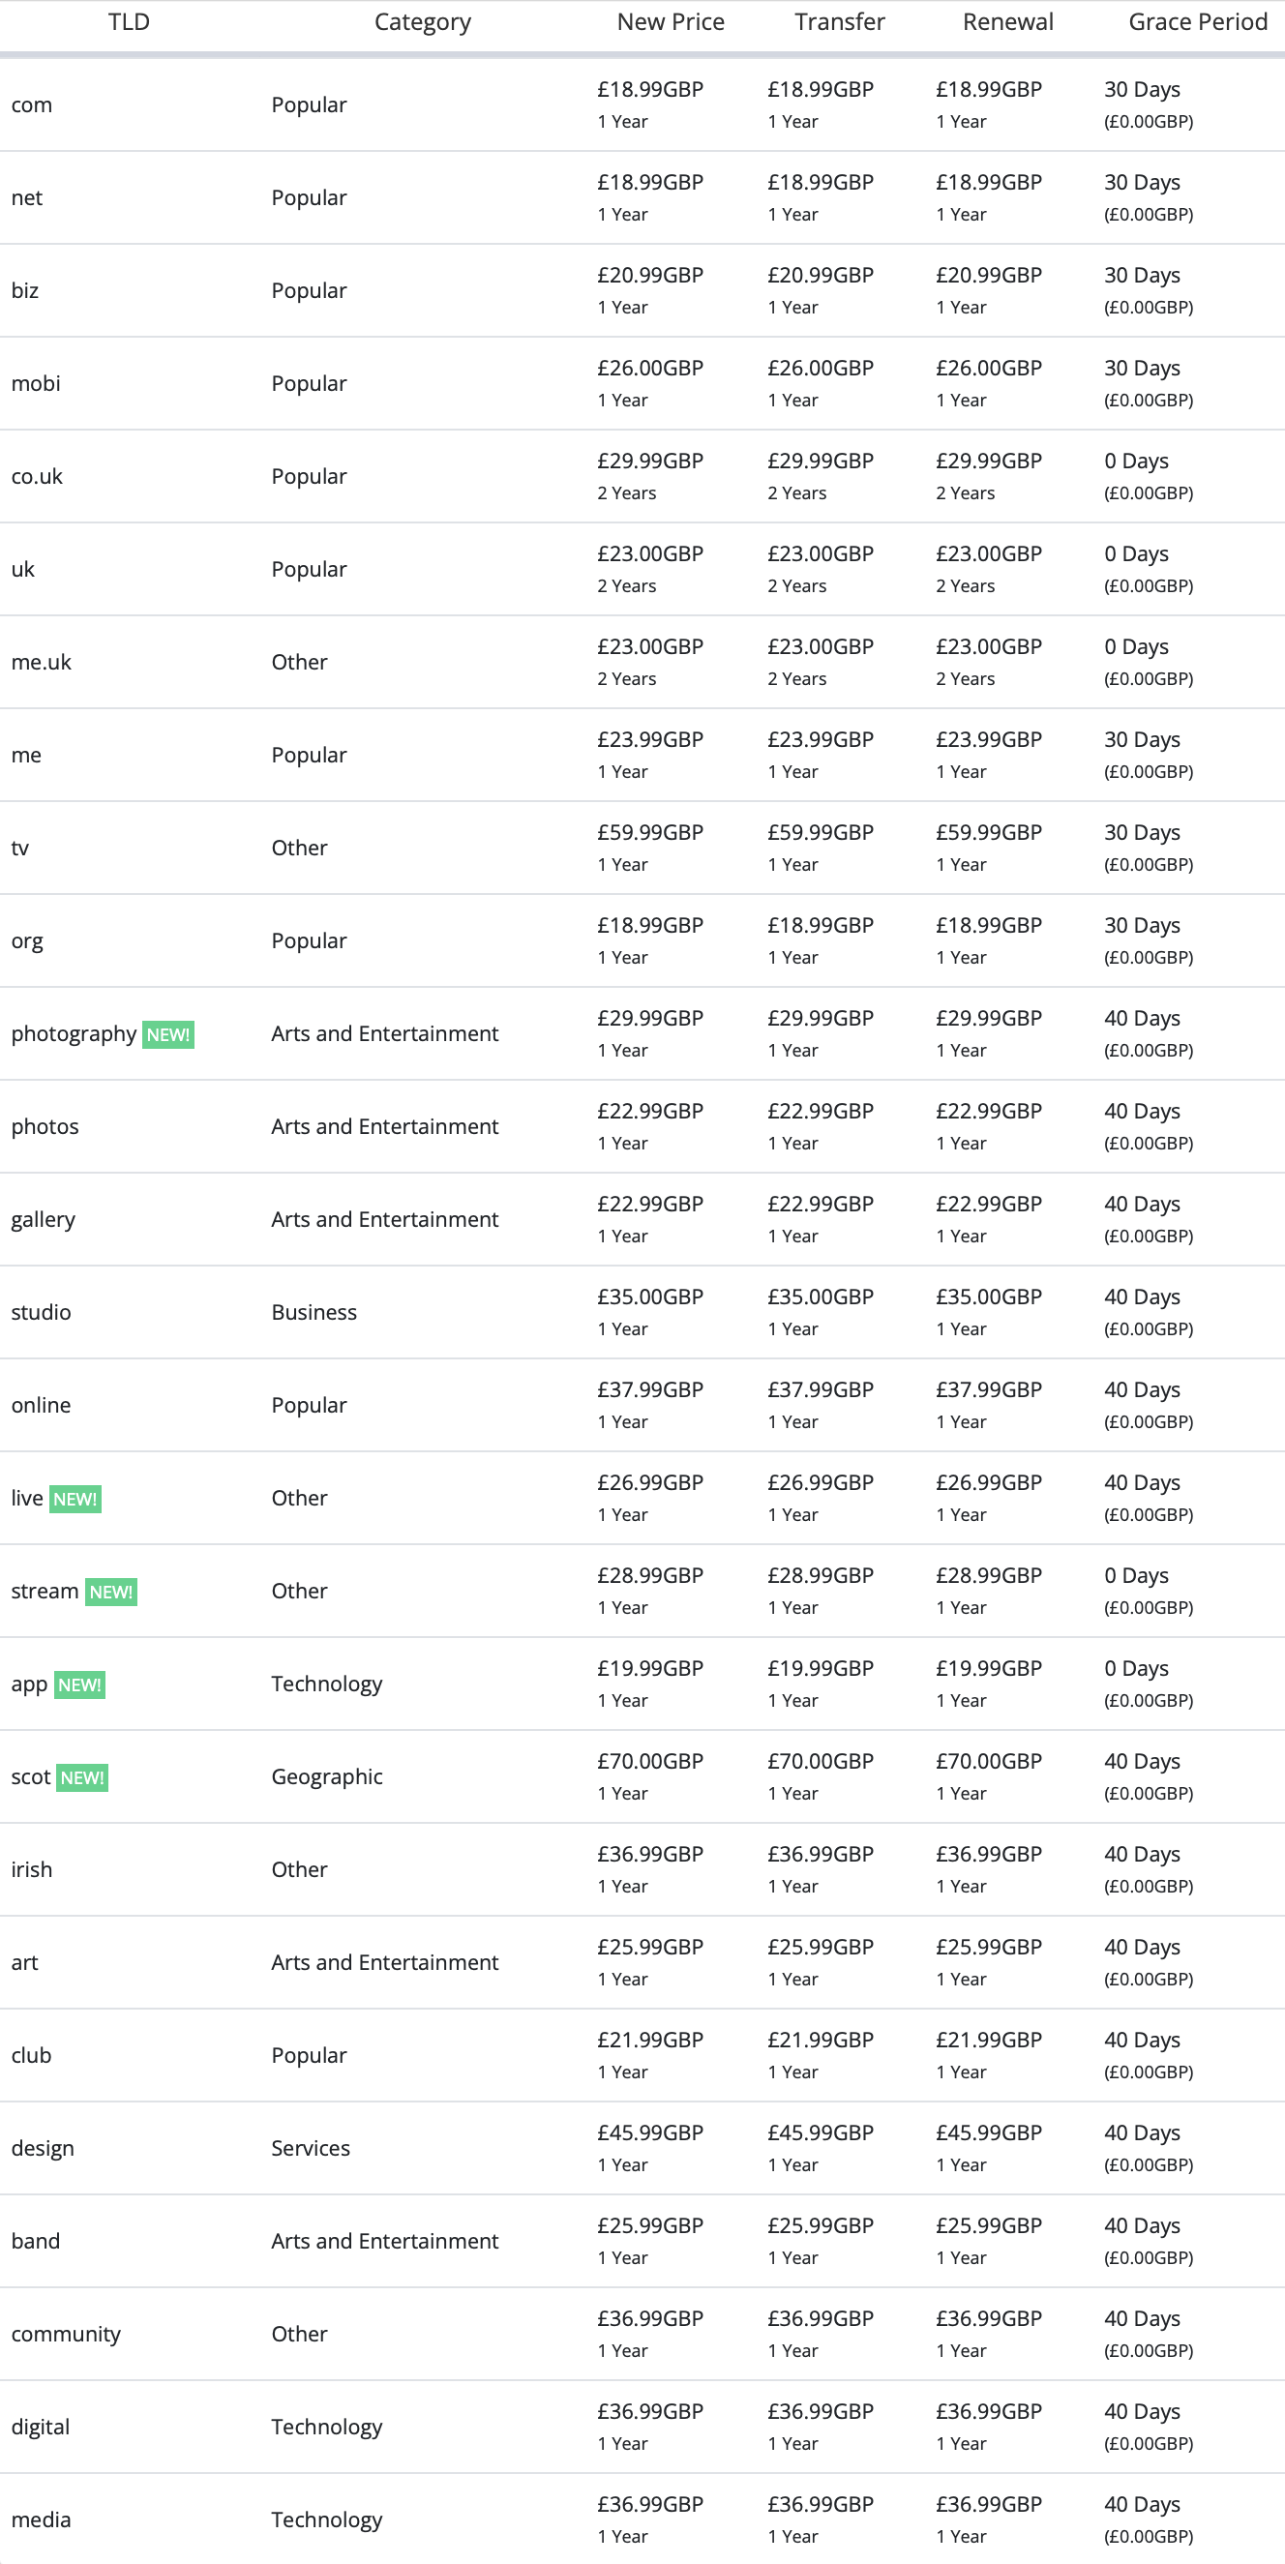Viewport: 1285px width, 2564px height.
Task: Sort by the TLD column header
Action: [x=129, y=22]
